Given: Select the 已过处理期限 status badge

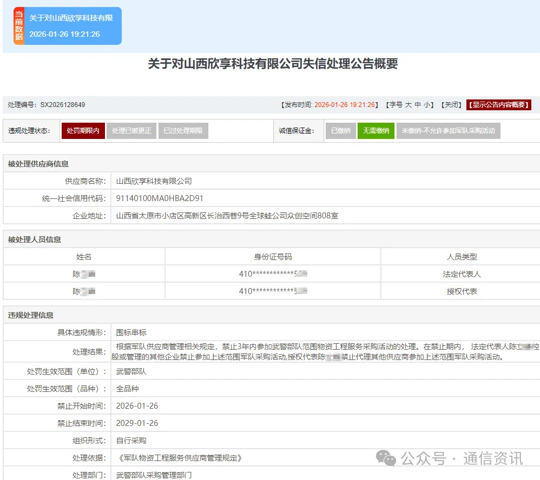Looking at the screenshot, I should pos(183,131).
